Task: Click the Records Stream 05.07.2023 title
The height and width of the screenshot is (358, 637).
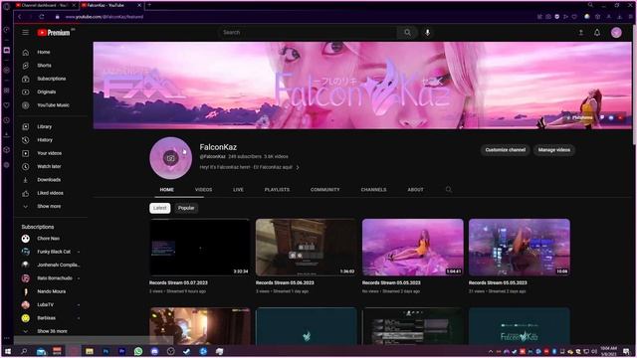Action: tap(178, 282)
